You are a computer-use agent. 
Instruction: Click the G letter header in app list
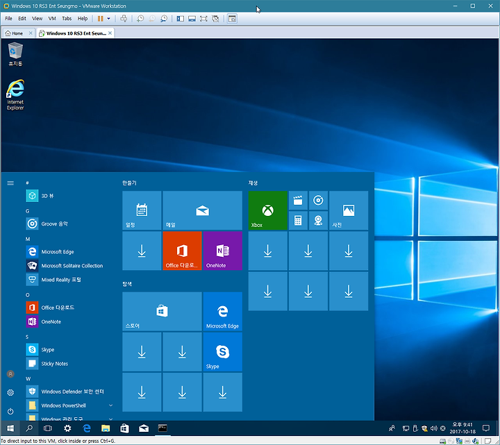click(27, 211)
